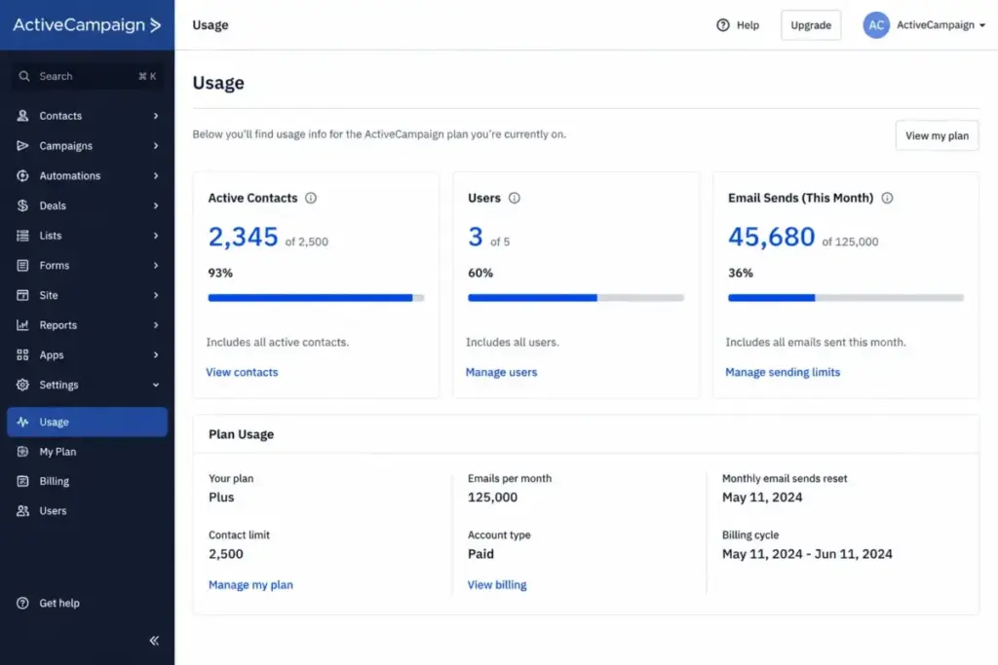Viewport: 998px width, 665px height.
Task: Open Users under Settings
Action: (87, 510)
